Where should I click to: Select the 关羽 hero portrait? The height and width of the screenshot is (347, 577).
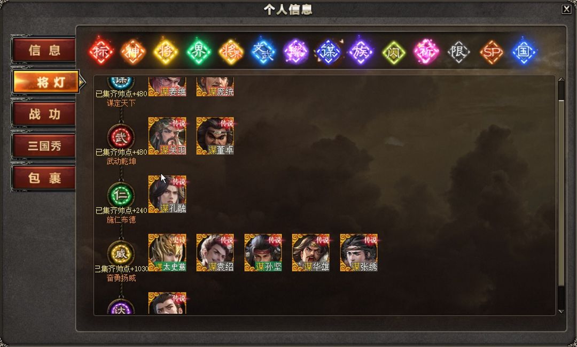point(167,136)
